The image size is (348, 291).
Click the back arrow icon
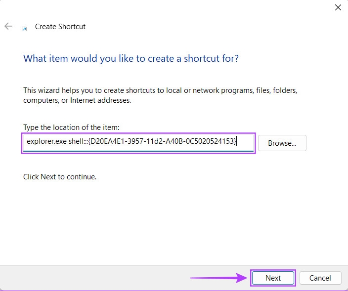coord(8,26)
